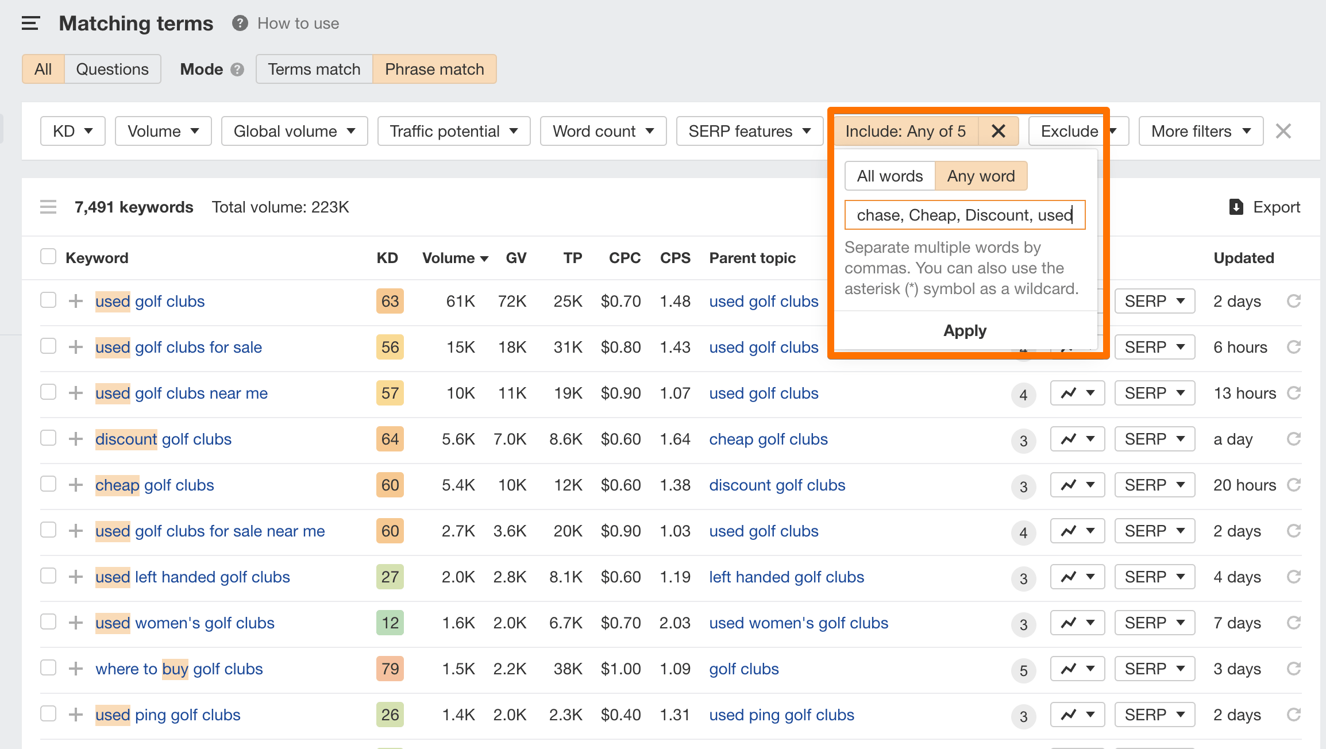Refresh metrics for 'used golf clubs'
Image resolution: width=1326 pixels, height=749 pixels.
click(x=1293, y=300)
